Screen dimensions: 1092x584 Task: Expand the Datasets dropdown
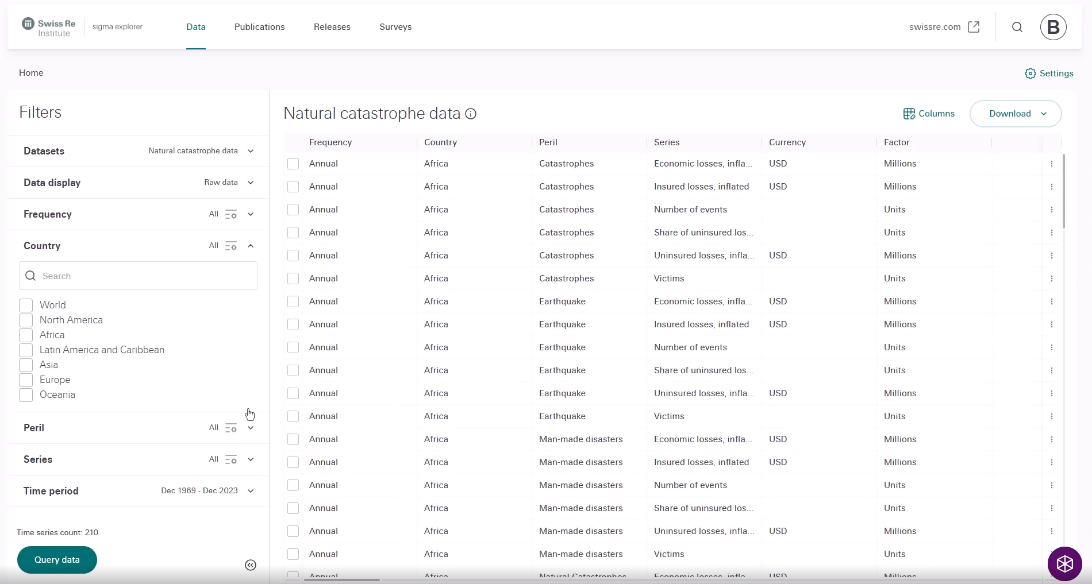point(251,151)
